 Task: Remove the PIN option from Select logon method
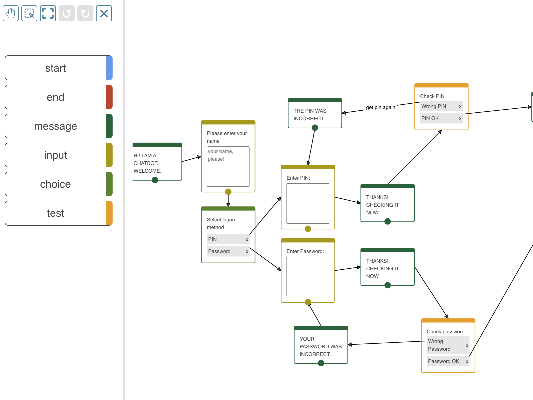247,239
